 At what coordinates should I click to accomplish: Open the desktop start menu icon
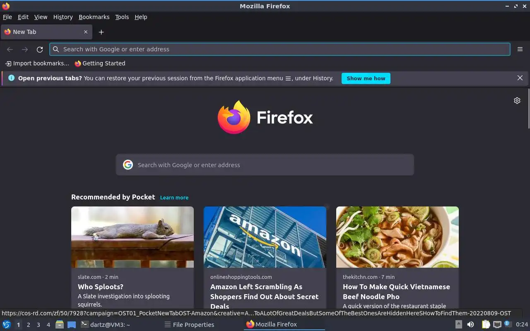pos(6,324)
